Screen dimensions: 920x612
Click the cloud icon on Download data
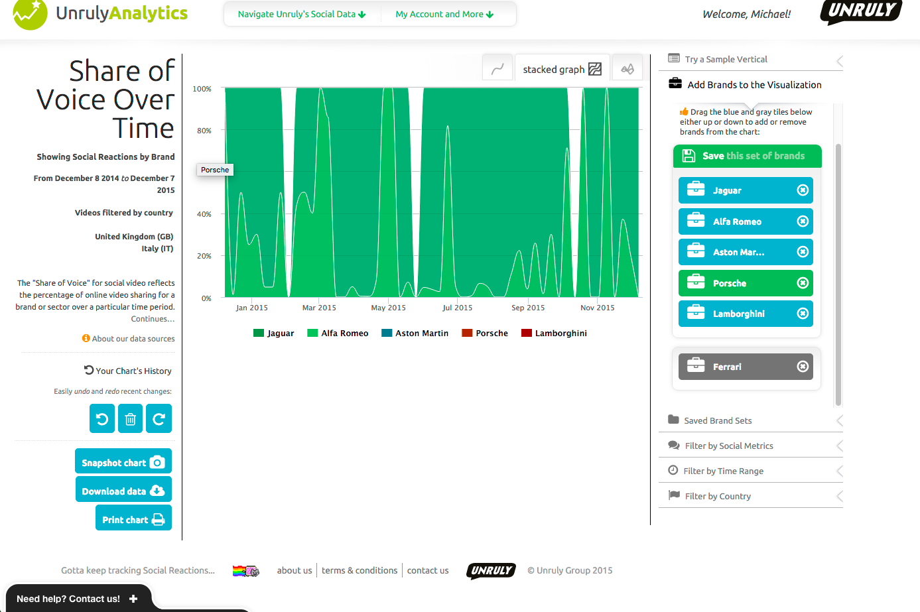(x=157, y=491)
